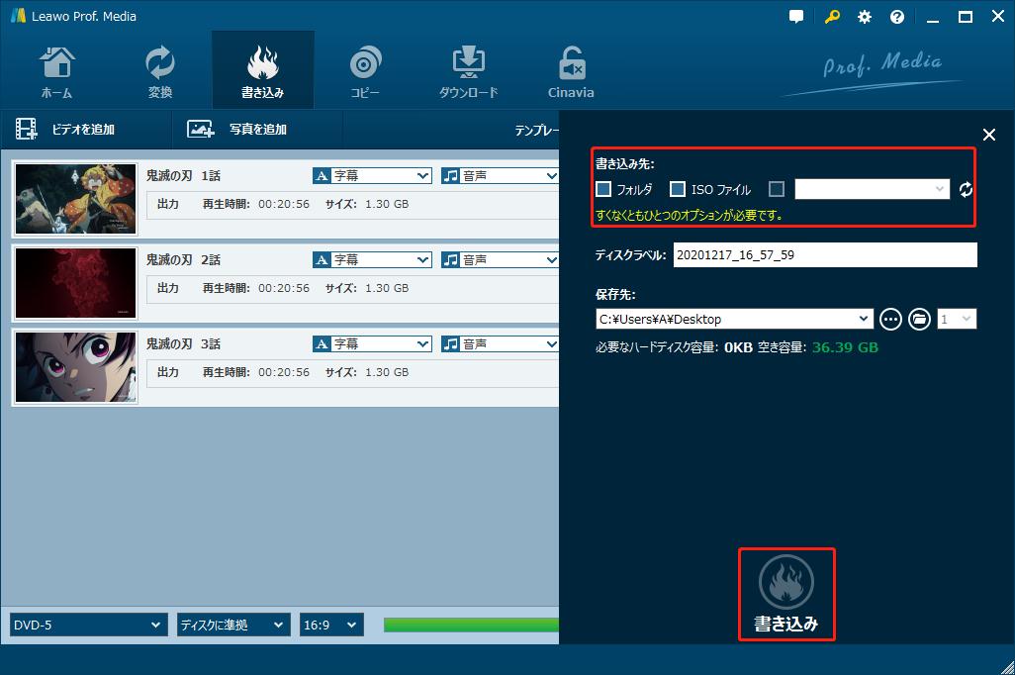Click the add-photo picture icon
This screenshot has height=675, width=1015.
click(x=200, y=129)
